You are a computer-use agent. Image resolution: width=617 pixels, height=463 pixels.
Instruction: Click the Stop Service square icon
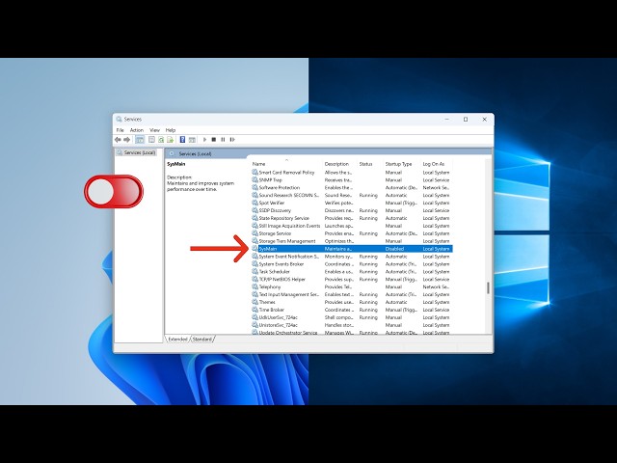click(x=214, y=139)
